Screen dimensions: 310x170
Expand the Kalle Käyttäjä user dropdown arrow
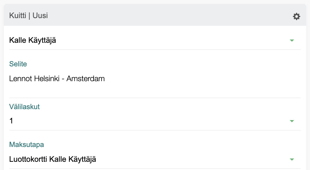(292, 41)
